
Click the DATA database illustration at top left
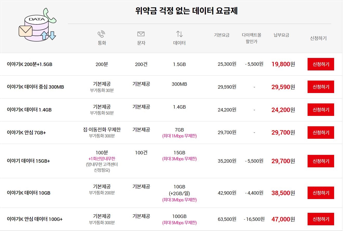tap(36, 27)
